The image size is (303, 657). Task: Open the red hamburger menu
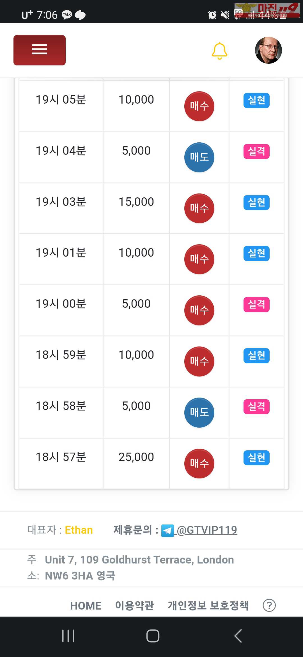click(40, 50)
